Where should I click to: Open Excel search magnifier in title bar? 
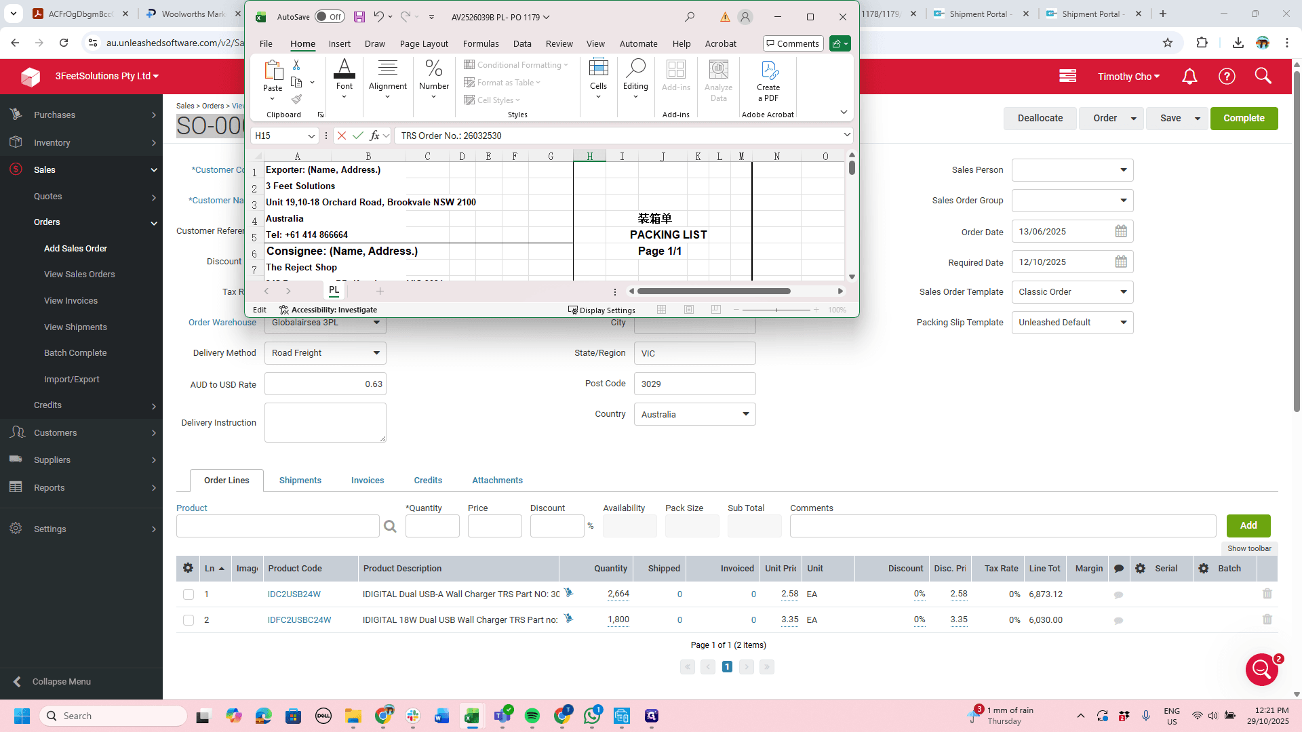[x=690, y=17]
